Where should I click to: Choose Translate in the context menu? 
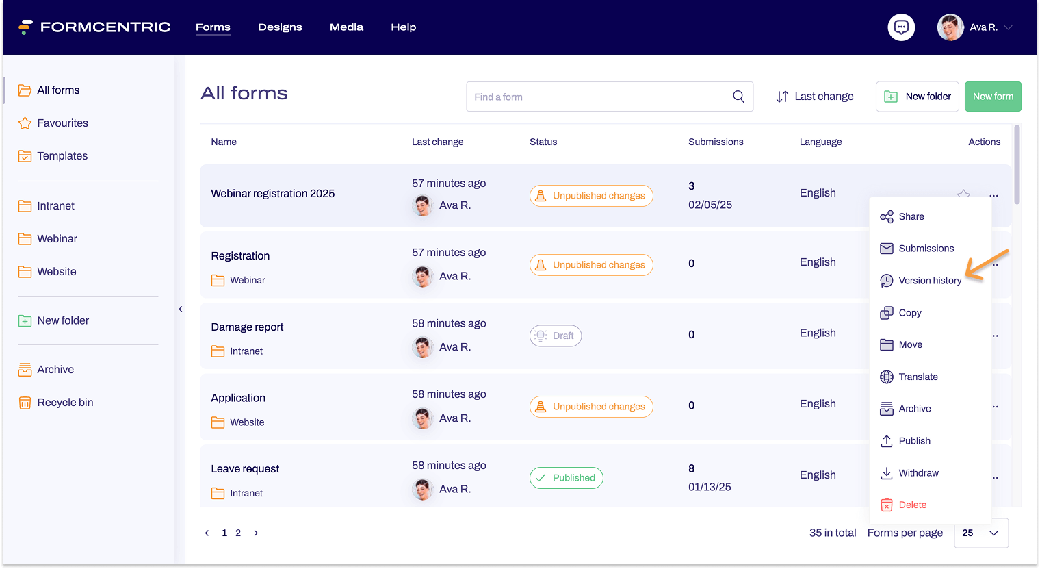[x=918, y=377]
